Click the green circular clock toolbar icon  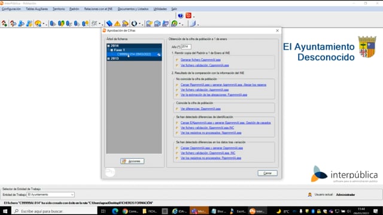[174, 23]
